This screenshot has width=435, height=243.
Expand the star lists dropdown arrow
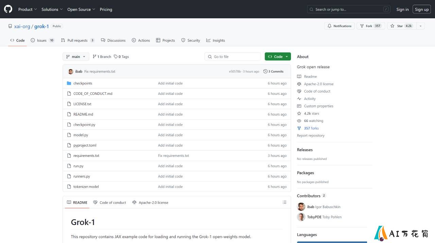tap(420, 26)
